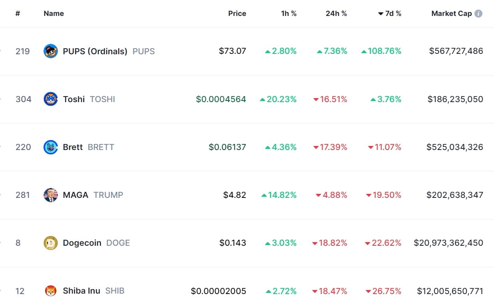494x308 pixels.
Task: Click the Brett coin logo
Action: [x=51, y=147]
